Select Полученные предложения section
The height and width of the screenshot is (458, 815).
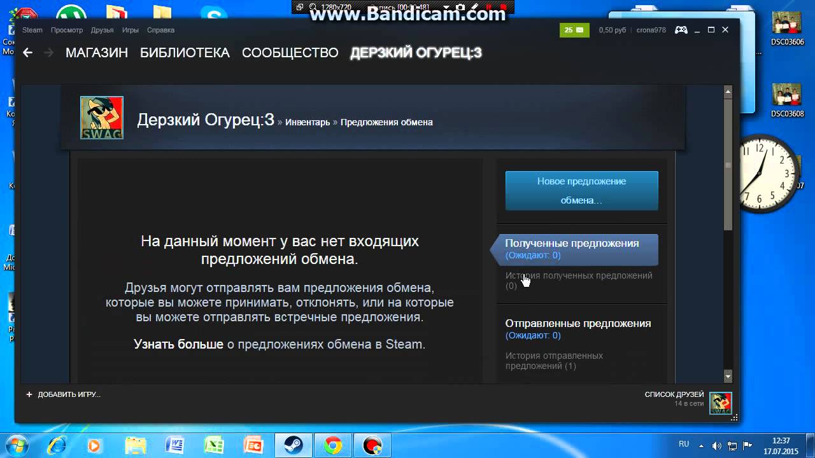click(x=574, y=249)
